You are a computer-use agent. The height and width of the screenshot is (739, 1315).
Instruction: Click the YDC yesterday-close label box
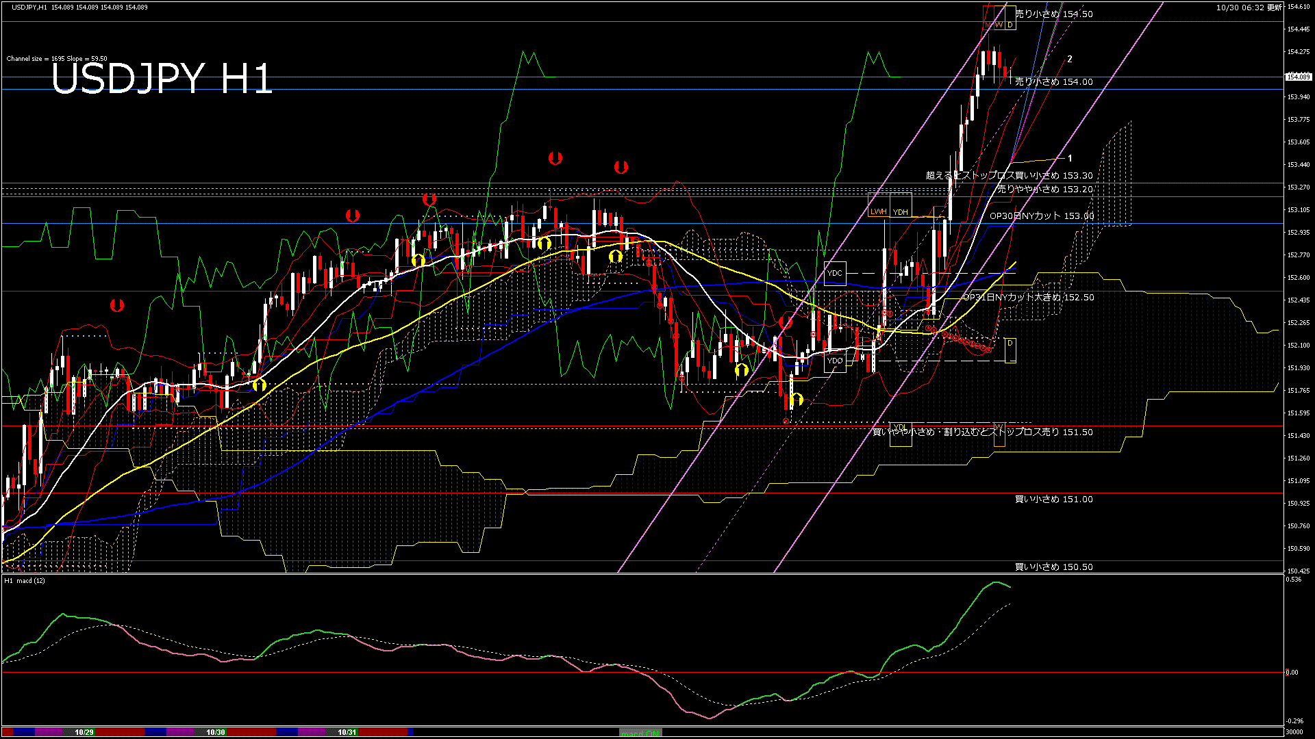pyautogui.click(x=835, y=273)
